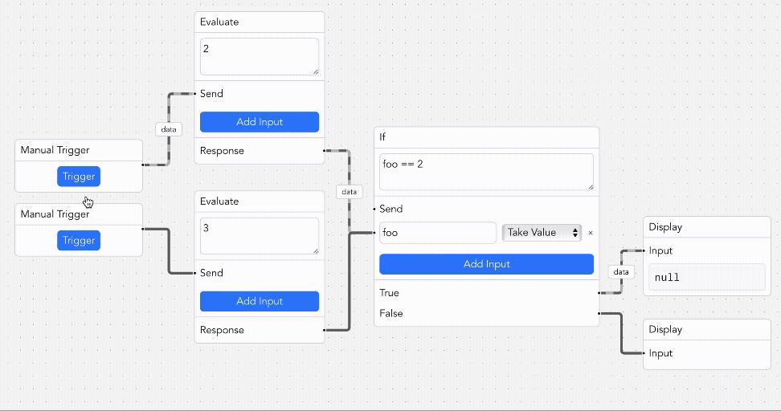This screenshot has height=411, width=781.
Task: Click Add Input in the bottom Evaluate node
Action: pyautogui.click(x=259, y=301)
